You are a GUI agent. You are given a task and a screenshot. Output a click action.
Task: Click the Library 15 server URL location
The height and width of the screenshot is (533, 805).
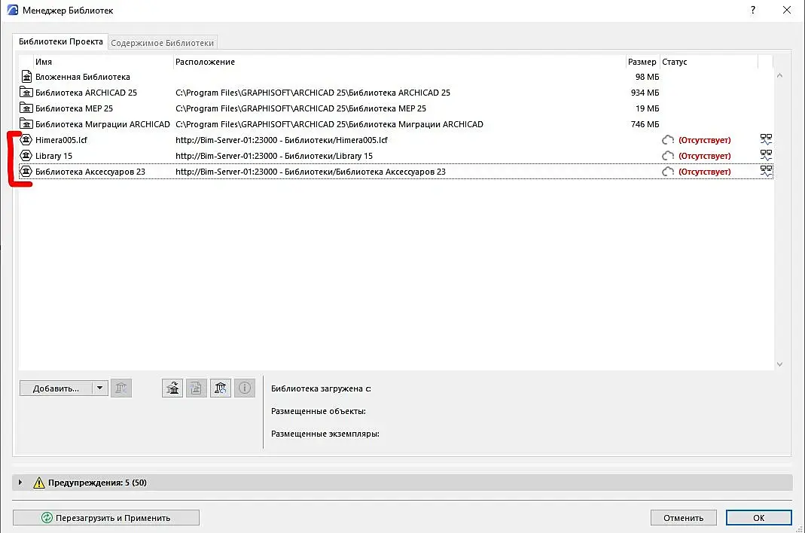[x=273, y=156]
